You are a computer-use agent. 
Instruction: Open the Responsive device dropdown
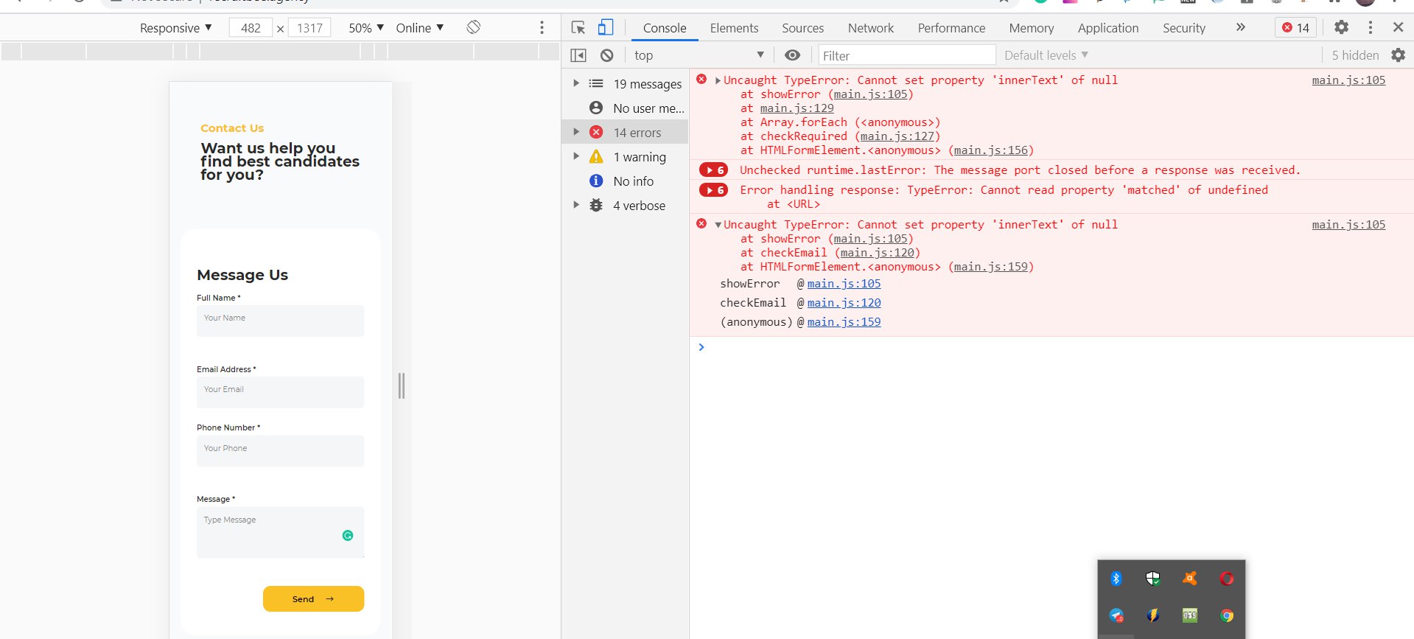[176, 28]
